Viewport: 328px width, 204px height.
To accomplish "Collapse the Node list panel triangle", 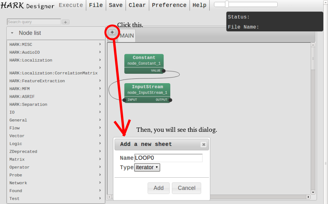I will point(12,33).
